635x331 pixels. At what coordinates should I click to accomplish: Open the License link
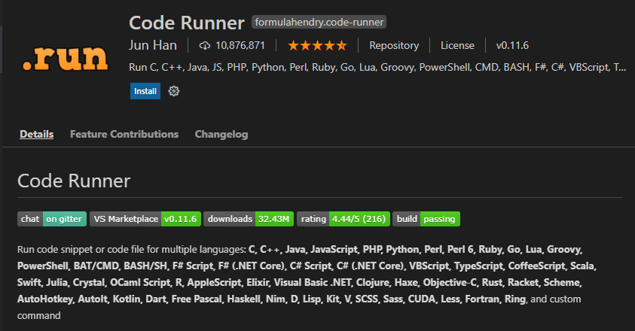(457, 45)
